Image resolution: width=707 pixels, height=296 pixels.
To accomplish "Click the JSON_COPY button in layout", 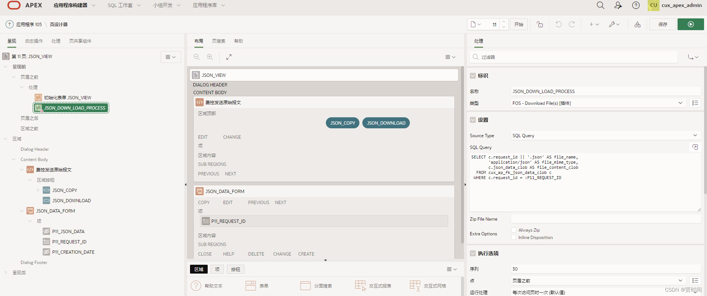I will pyautogui.click(x=342, y=123).
